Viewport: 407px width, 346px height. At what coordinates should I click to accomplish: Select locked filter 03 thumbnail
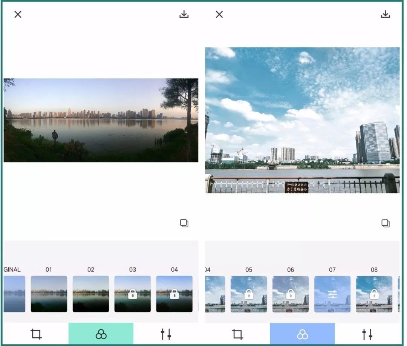pyautogui.click(x=132, y=294)
